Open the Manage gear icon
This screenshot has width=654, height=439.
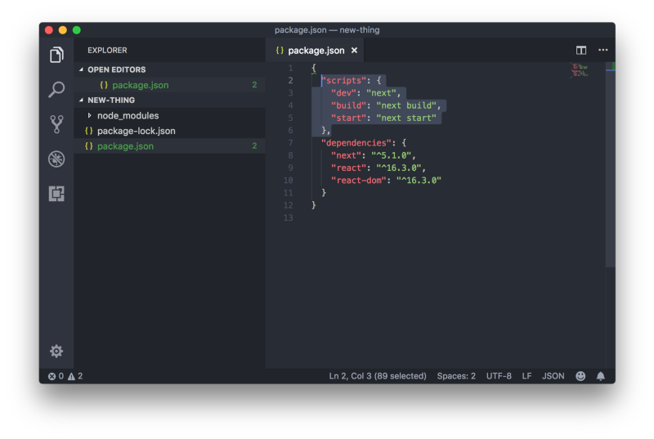coord(56,351)
